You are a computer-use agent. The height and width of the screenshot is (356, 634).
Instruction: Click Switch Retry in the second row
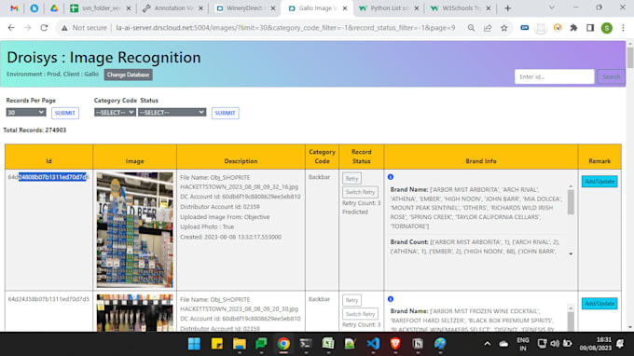pyautogui.click(x=360, y=314)
